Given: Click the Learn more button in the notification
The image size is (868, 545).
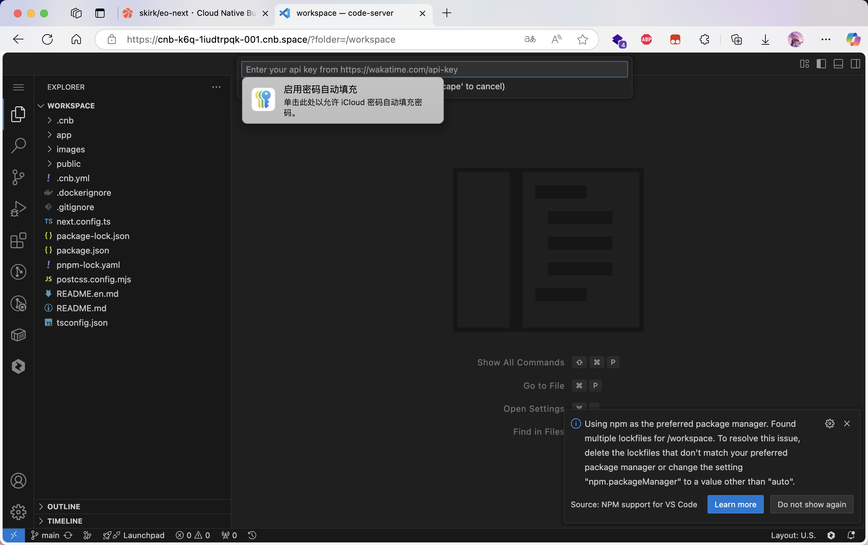Looking at the screenshot, I should tap(735, 504).
